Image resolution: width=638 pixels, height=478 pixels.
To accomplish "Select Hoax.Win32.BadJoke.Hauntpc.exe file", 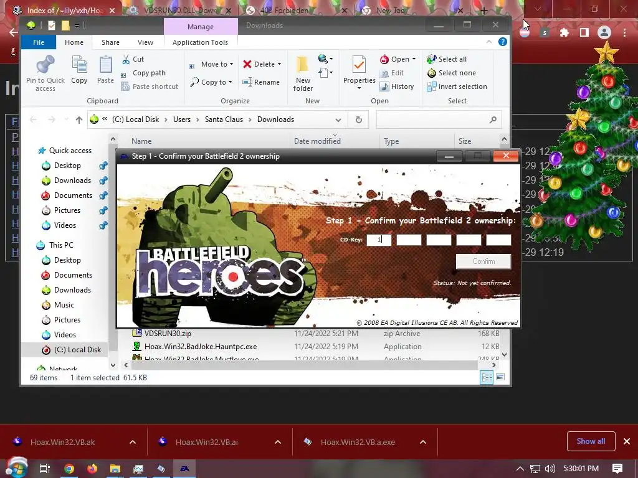I will tap(201, 347).
